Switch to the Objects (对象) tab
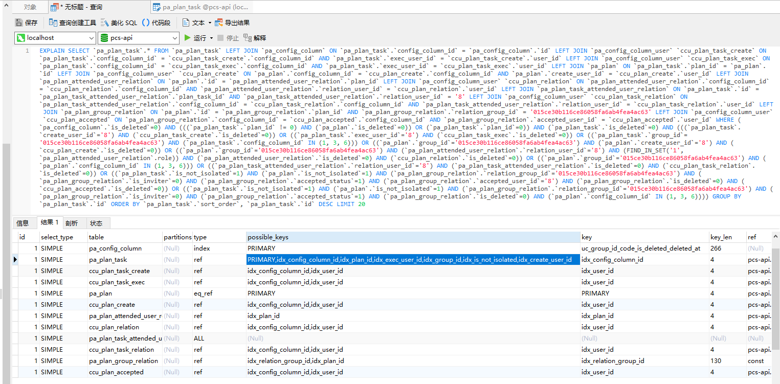Screen dimensions: 780x384 (x=30, y=7)
